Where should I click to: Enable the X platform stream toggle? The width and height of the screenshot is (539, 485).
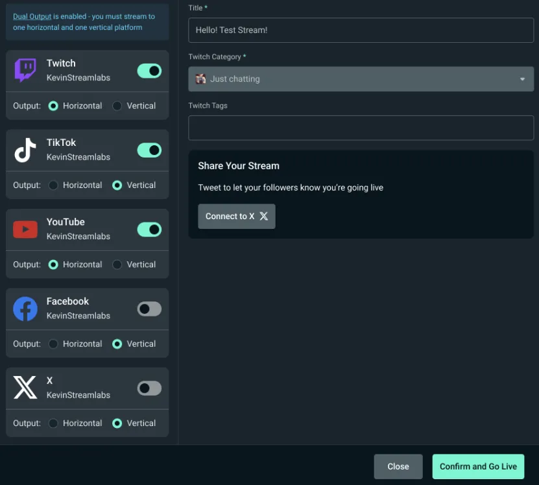(149, 388)
